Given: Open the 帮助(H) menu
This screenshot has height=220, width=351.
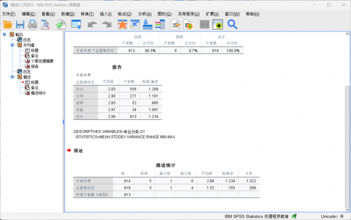Looking at the screenshot, I should [x=253, y=13].
